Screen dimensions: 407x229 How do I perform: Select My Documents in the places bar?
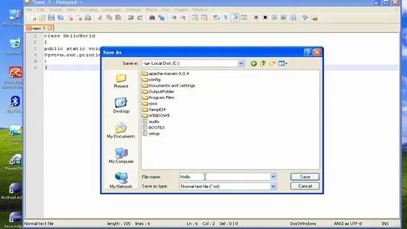point(121,130)
